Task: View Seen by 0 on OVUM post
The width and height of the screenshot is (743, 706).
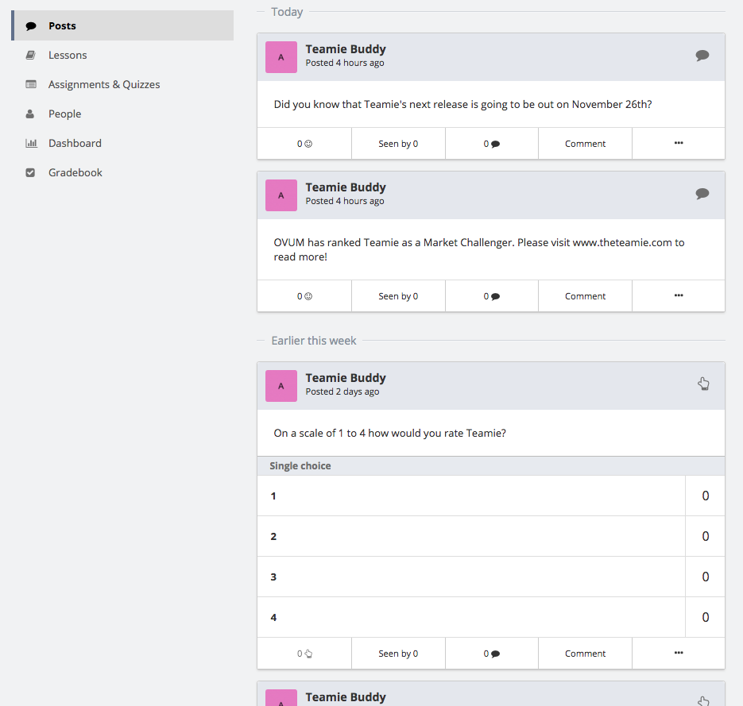Action: pos(398,296)
